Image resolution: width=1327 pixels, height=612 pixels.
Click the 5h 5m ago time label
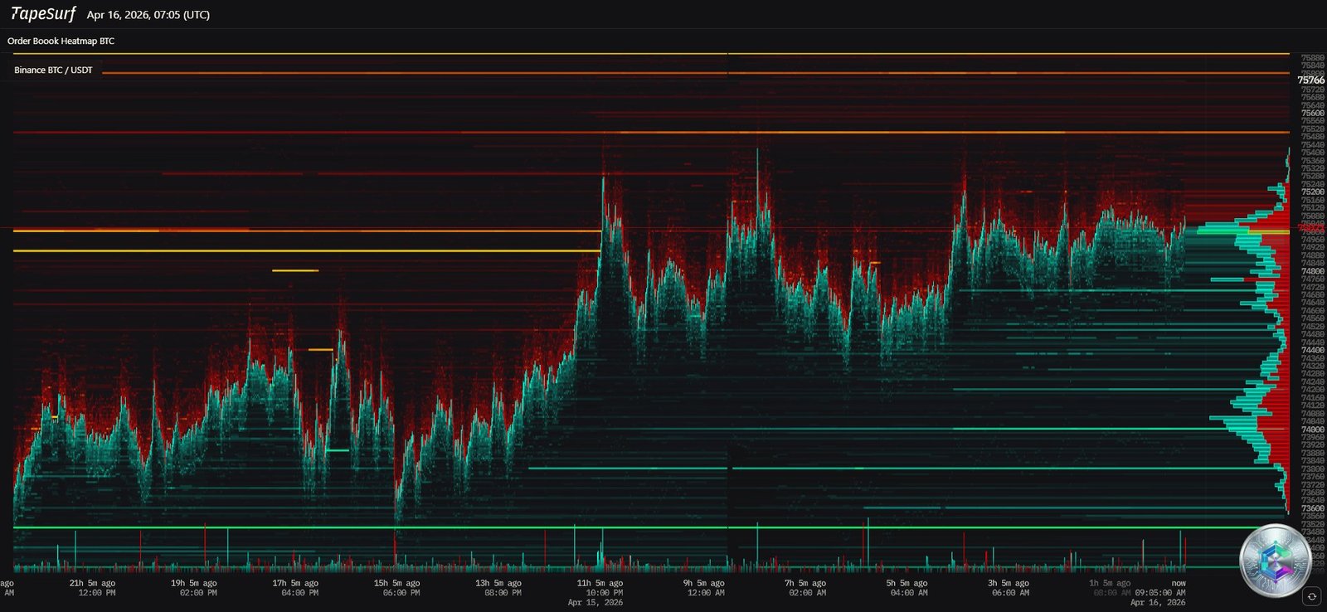pos(907,583)
